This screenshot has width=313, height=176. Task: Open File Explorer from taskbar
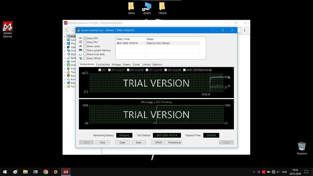click(x=25, y=172)
